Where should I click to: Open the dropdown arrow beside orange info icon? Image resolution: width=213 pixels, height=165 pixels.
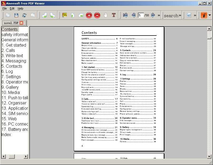coord(210,15)
